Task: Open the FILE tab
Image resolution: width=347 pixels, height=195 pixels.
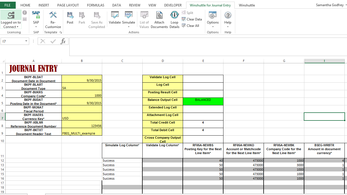Action: point(8,5)
